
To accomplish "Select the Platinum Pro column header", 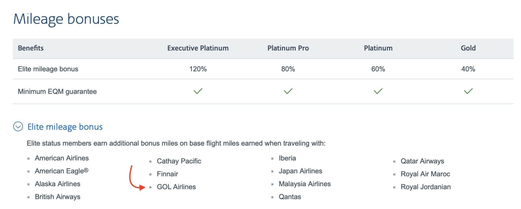I will click(288, 48).
